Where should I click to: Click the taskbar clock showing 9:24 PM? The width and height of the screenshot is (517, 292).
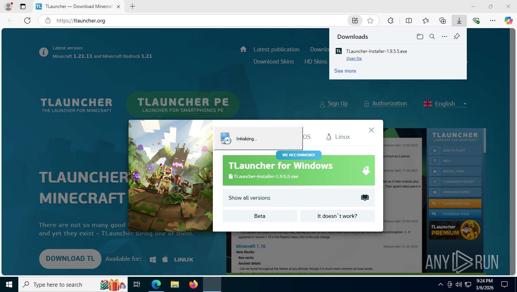click(x=485, y=284)
